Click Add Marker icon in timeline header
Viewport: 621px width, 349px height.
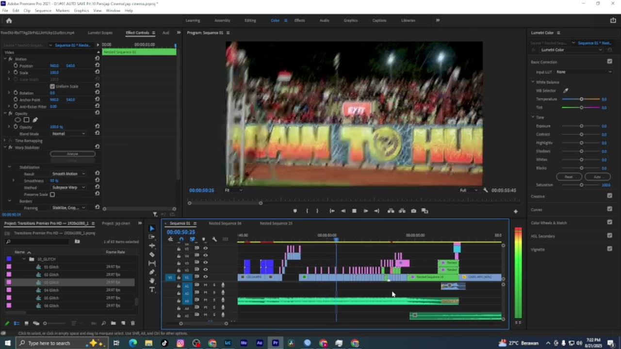203,239
